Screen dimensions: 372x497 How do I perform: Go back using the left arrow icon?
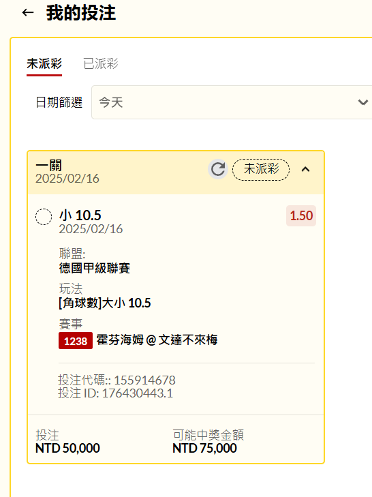pos(28,13)
